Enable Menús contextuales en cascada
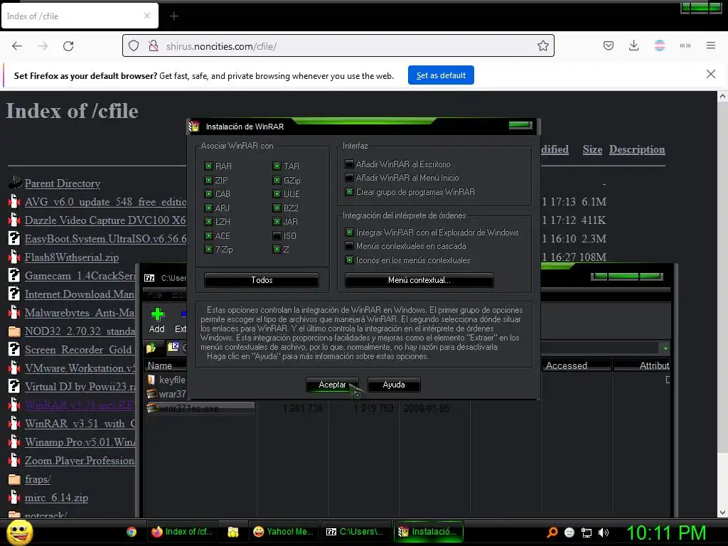 tap(349, 245)
